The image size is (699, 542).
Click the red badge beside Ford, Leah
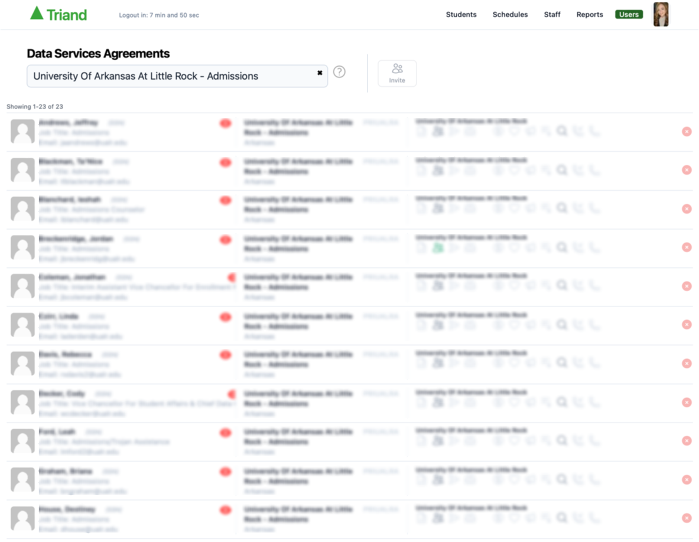click(226, 432)
